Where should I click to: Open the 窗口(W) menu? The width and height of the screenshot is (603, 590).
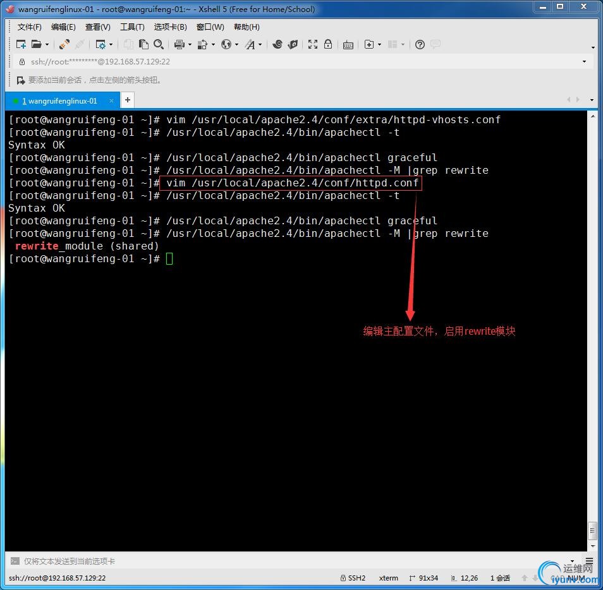tap(210, 27)
